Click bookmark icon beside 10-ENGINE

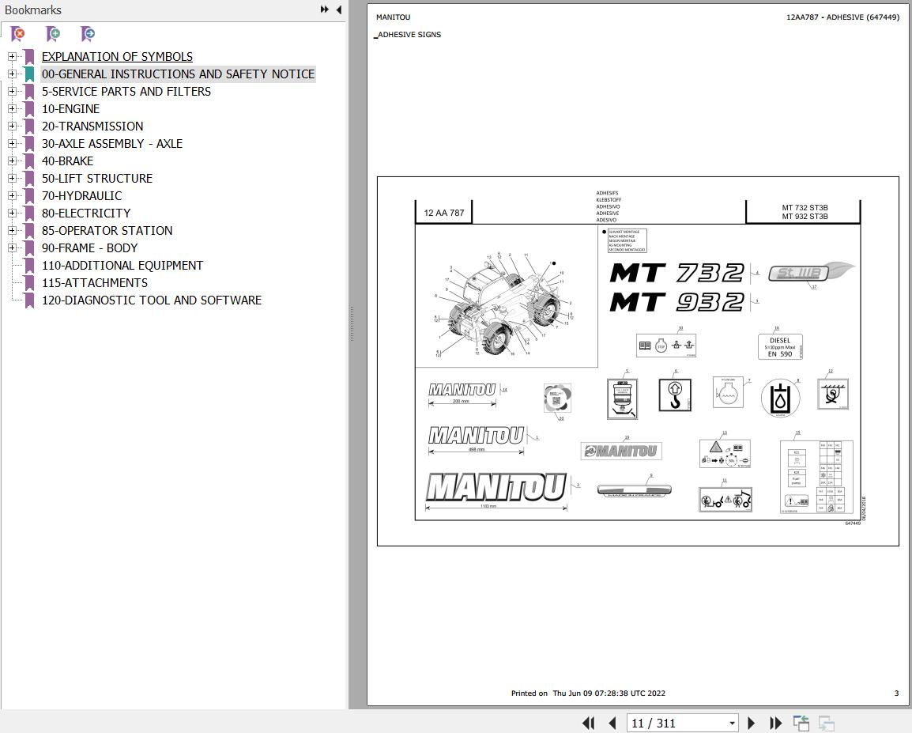tap(29, 109)
